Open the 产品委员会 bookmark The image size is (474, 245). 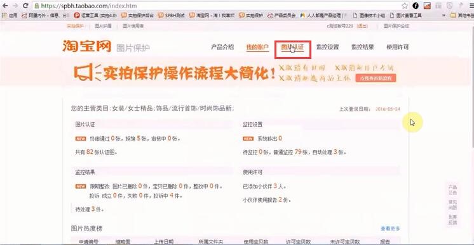pyautogui.click(x=281, y=15)
